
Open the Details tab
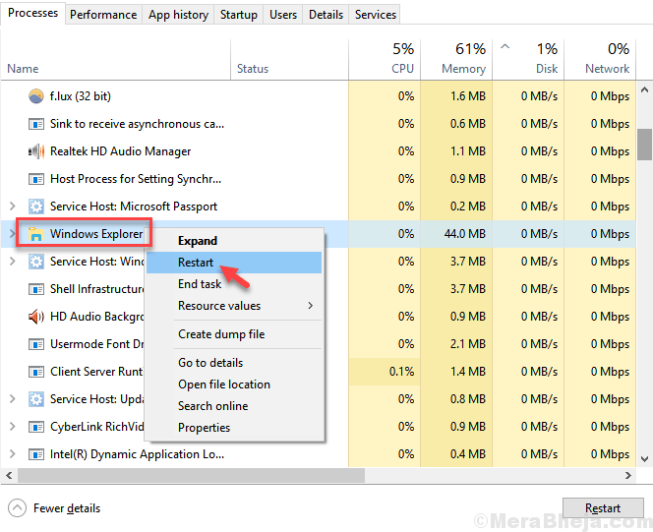pyautogui.click(x=326, y=15)
